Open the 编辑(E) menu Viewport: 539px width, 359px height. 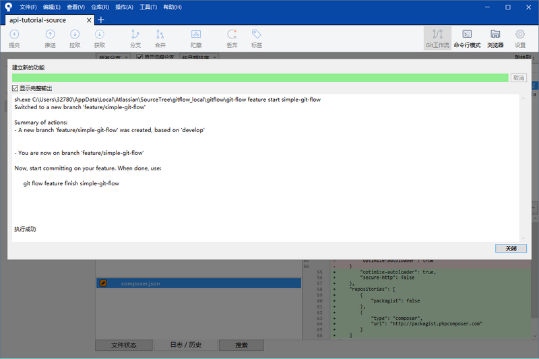[52, 7]
